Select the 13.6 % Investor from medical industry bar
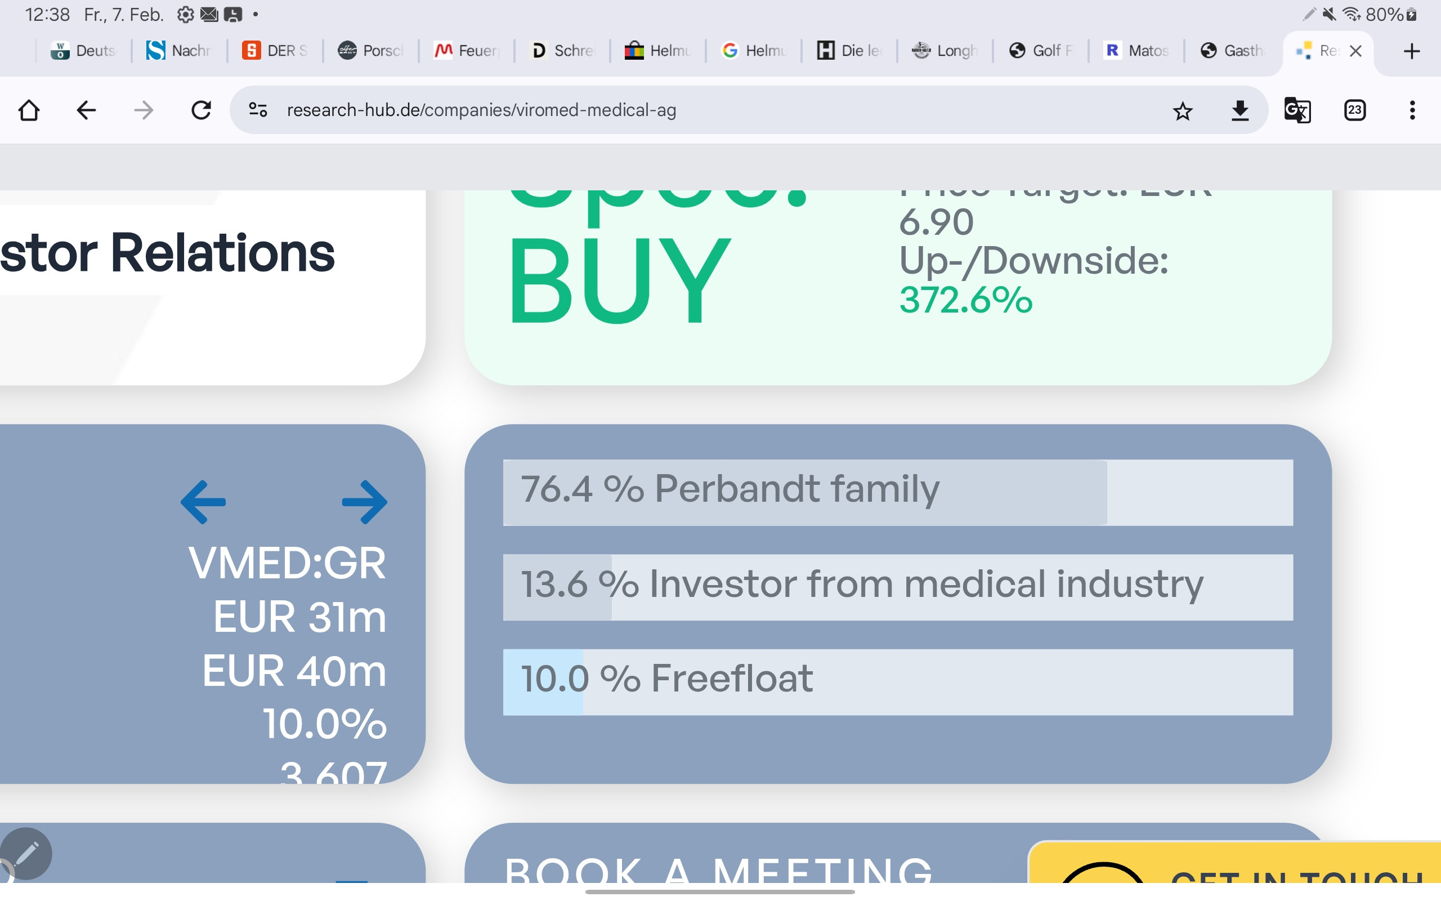The height and width of the screenshot is (901, 1441). [x=898, y=587]
